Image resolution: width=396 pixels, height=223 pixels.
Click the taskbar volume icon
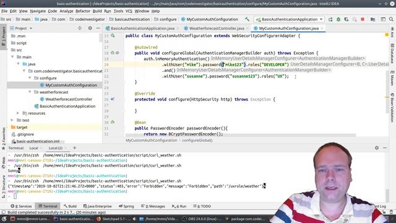pos(135,219)
